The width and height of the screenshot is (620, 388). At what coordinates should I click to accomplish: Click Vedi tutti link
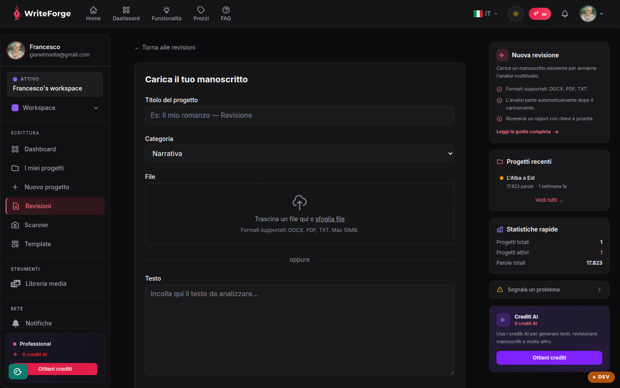coord(549,200)
